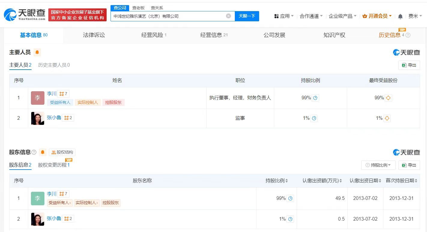
Task: Open shareholder 张小鲁's profile link
Action: [54, 218]
